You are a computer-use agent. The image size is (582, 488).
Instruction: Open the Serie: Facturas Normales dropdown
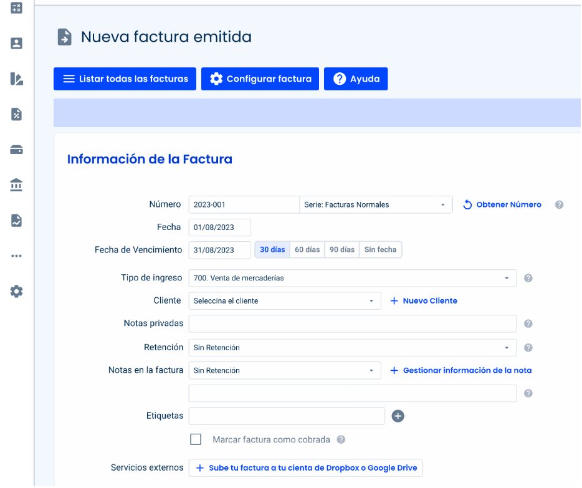(376, 205)
